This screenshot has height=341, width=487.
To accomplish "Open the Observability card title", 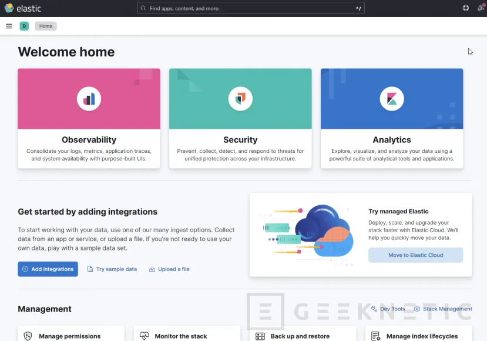I will click(x=89, y=140).
